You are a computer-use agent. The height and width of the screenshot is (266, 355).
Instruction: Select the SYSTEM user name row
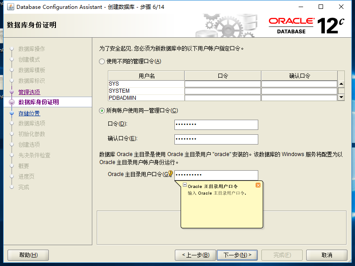point(146,91)
